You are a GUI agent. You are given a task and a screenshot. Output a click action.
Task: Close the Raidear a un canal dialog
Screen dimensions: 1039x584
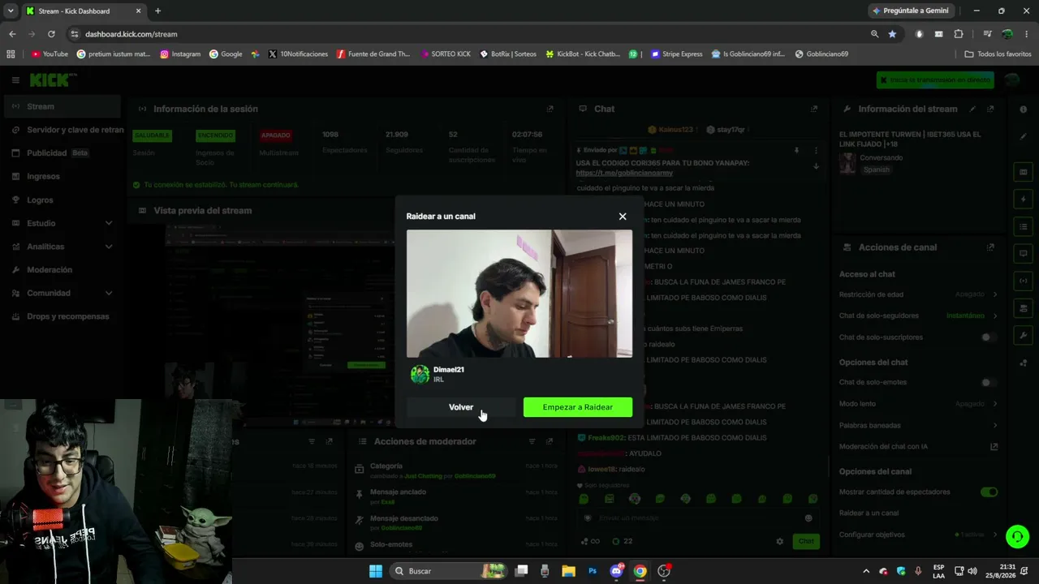pyautogui.click(x=623, y=217)
